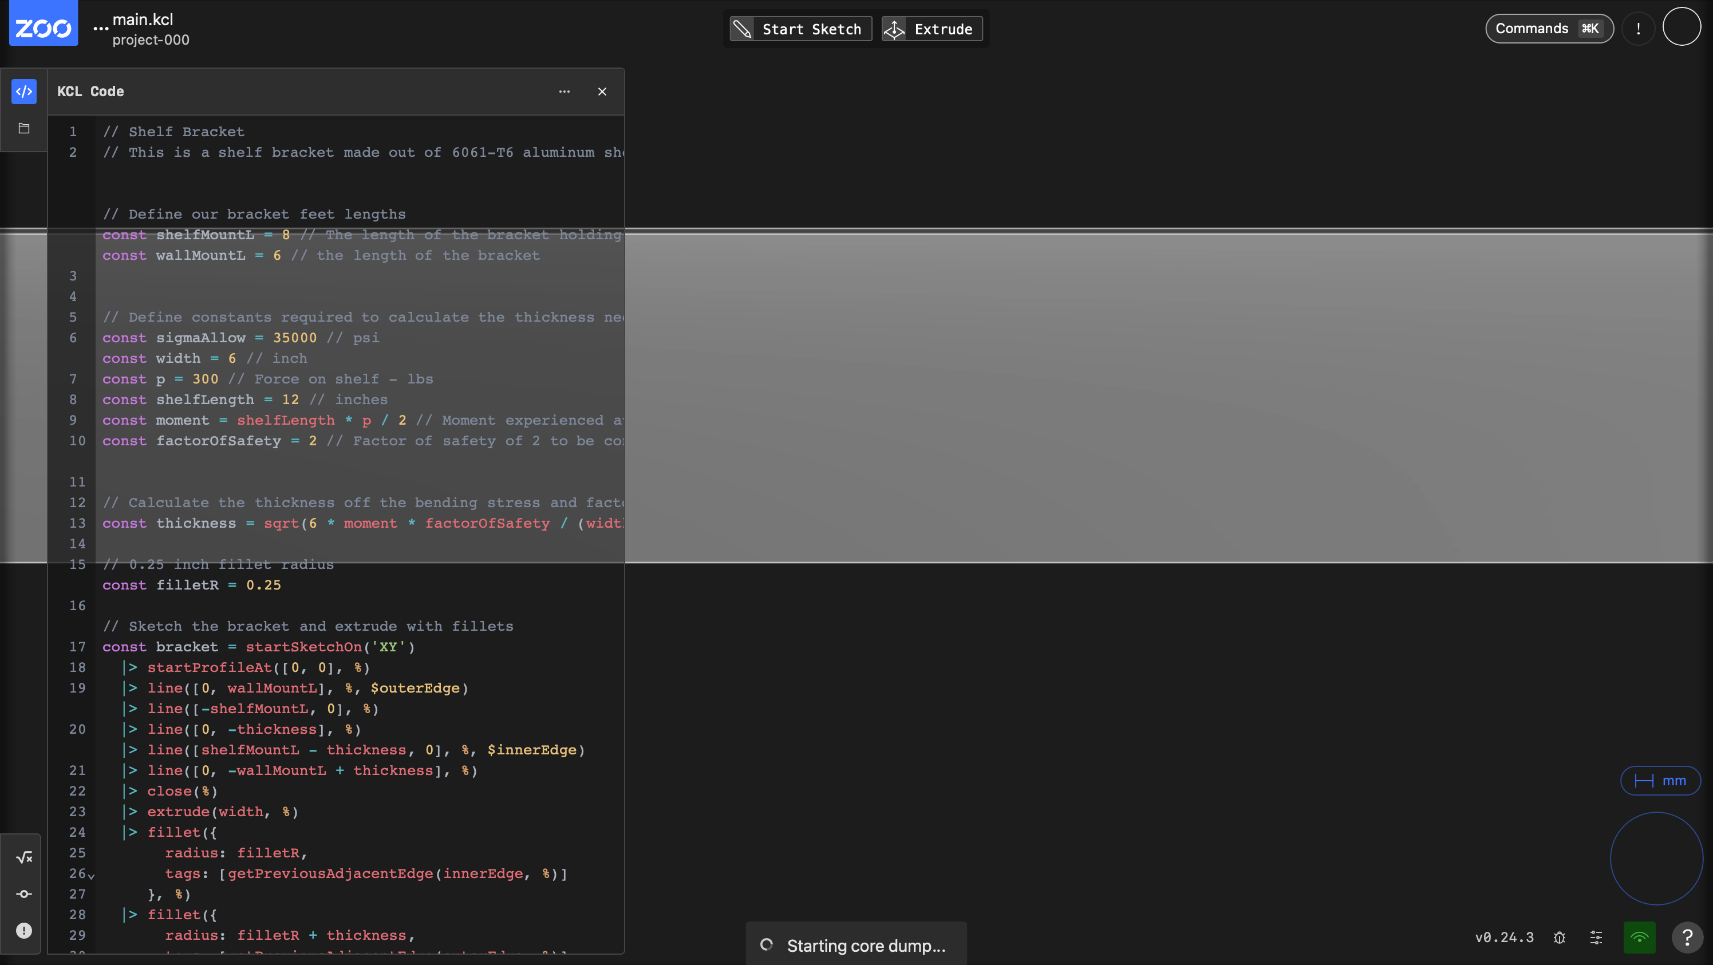Click the v0.24.3 version label
This screenshot has height=965, width=1713.
click(x=1504, y=937)
